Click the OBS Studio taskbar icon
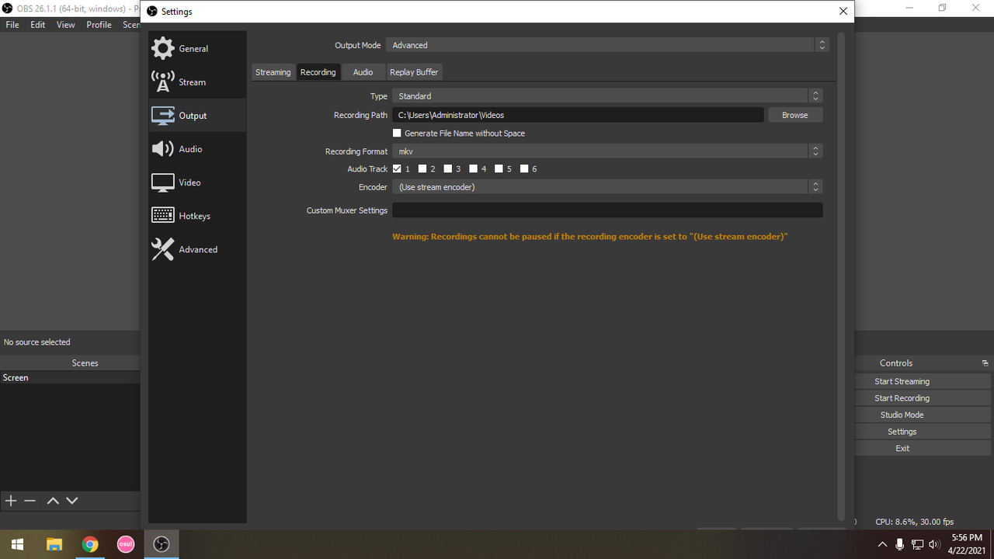 point(162,544)
